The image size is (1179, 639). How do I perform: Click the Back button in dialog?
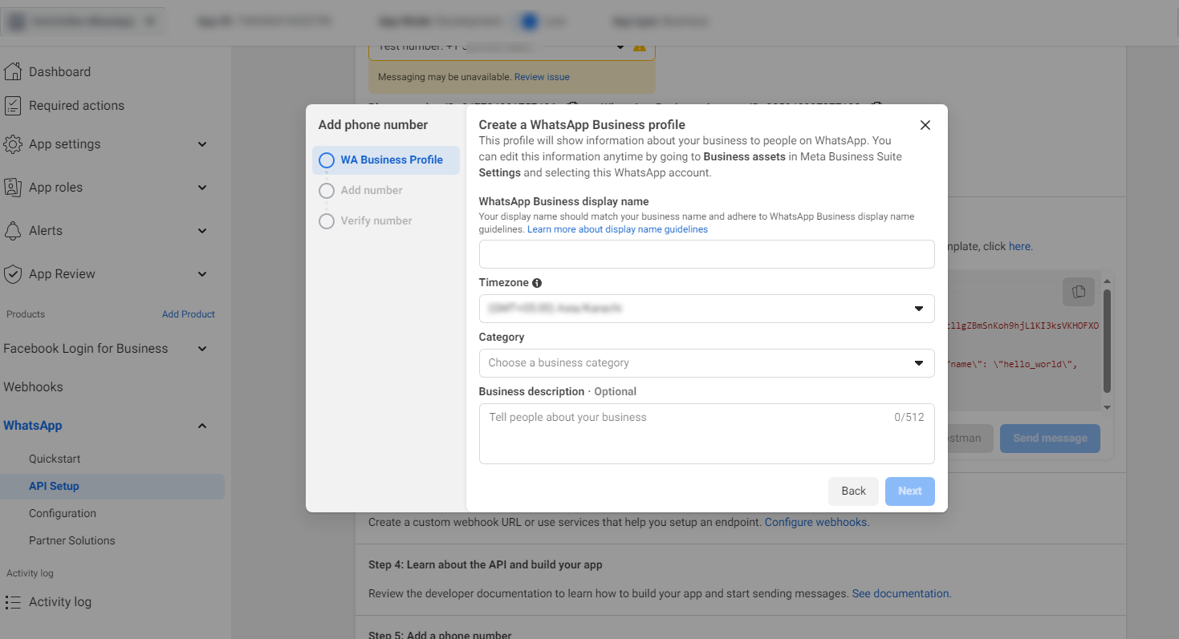pos(853,491)
